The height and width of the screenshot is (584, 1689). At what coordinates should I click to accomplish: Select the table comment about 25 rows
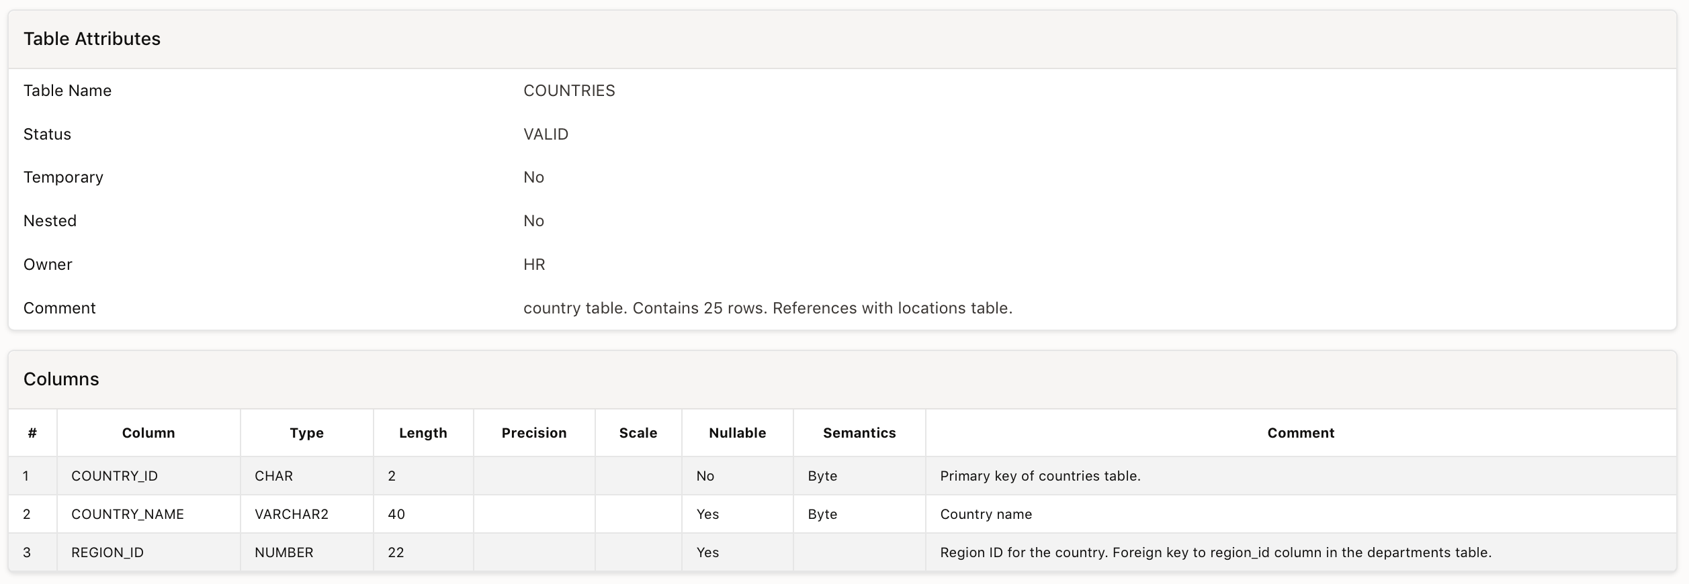pyautogui.click(x=767, y=308)
